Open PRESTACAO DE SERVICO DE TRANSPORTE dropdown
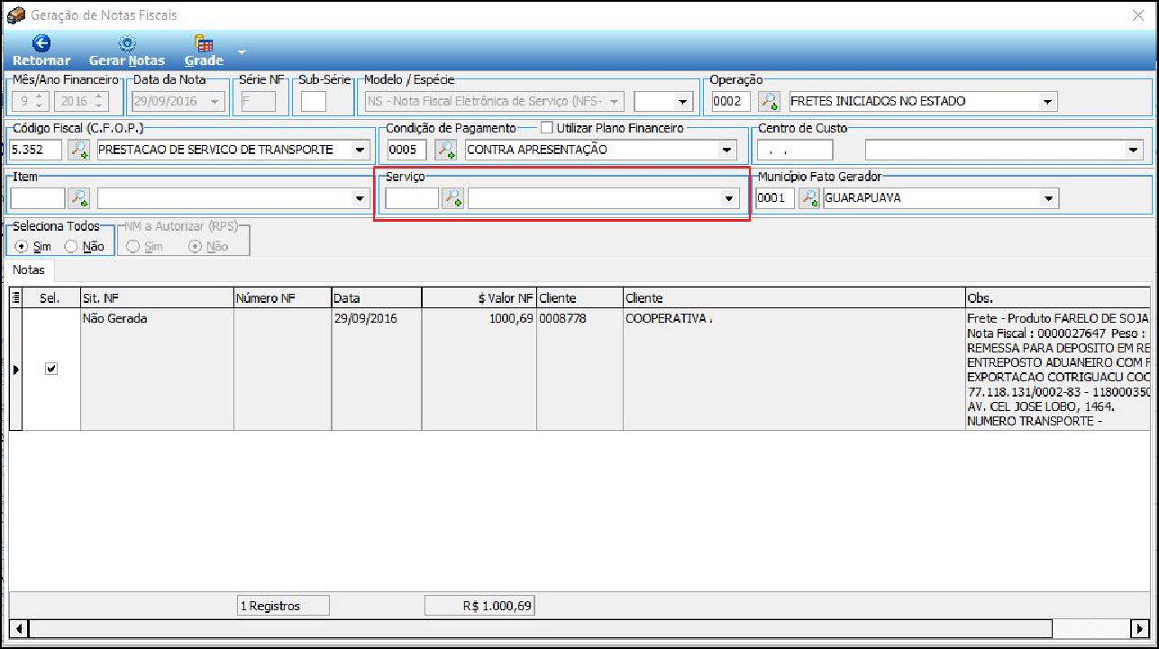 click(x=360, y=150)
